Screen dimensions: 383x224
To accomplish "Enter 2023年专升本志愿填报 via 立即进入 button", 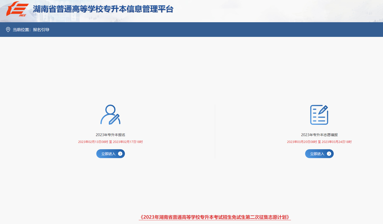I will click(319, 154).
